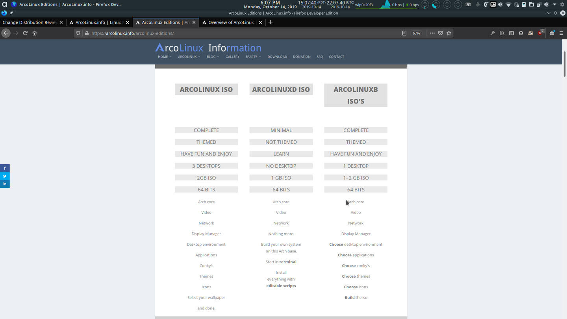Select the 1- 2 GB ISO label
The image size is (567, 319).
(356, 178)
